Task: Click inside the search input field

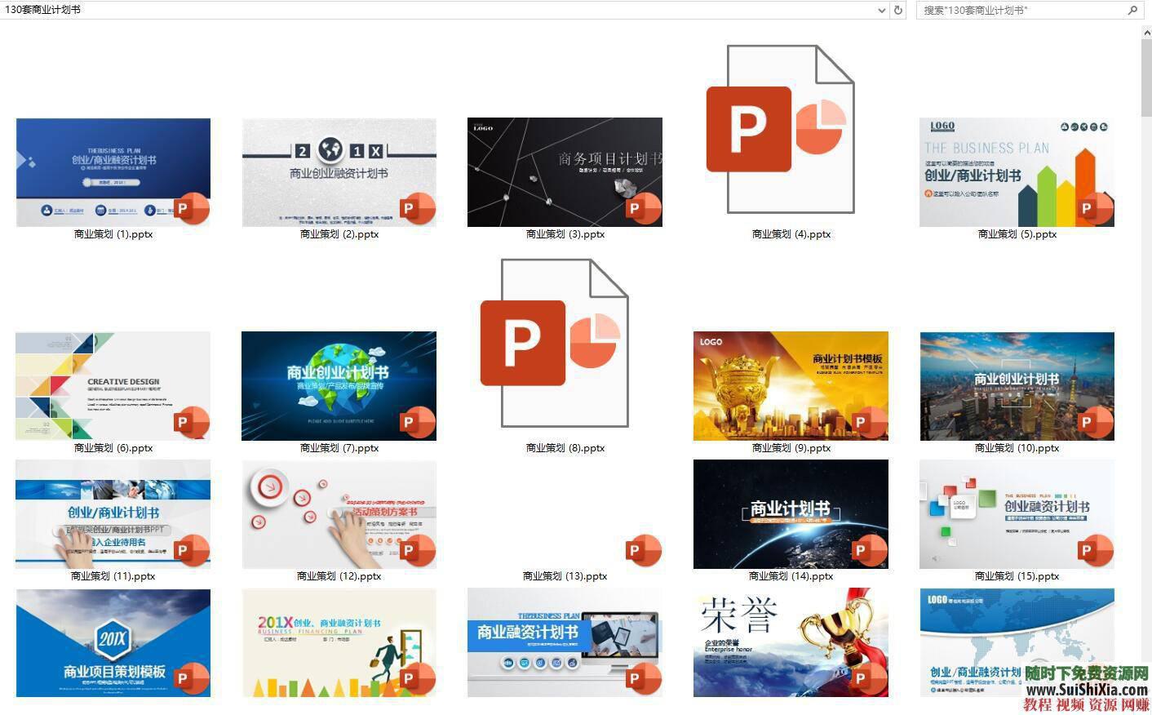Action: 1020,10
